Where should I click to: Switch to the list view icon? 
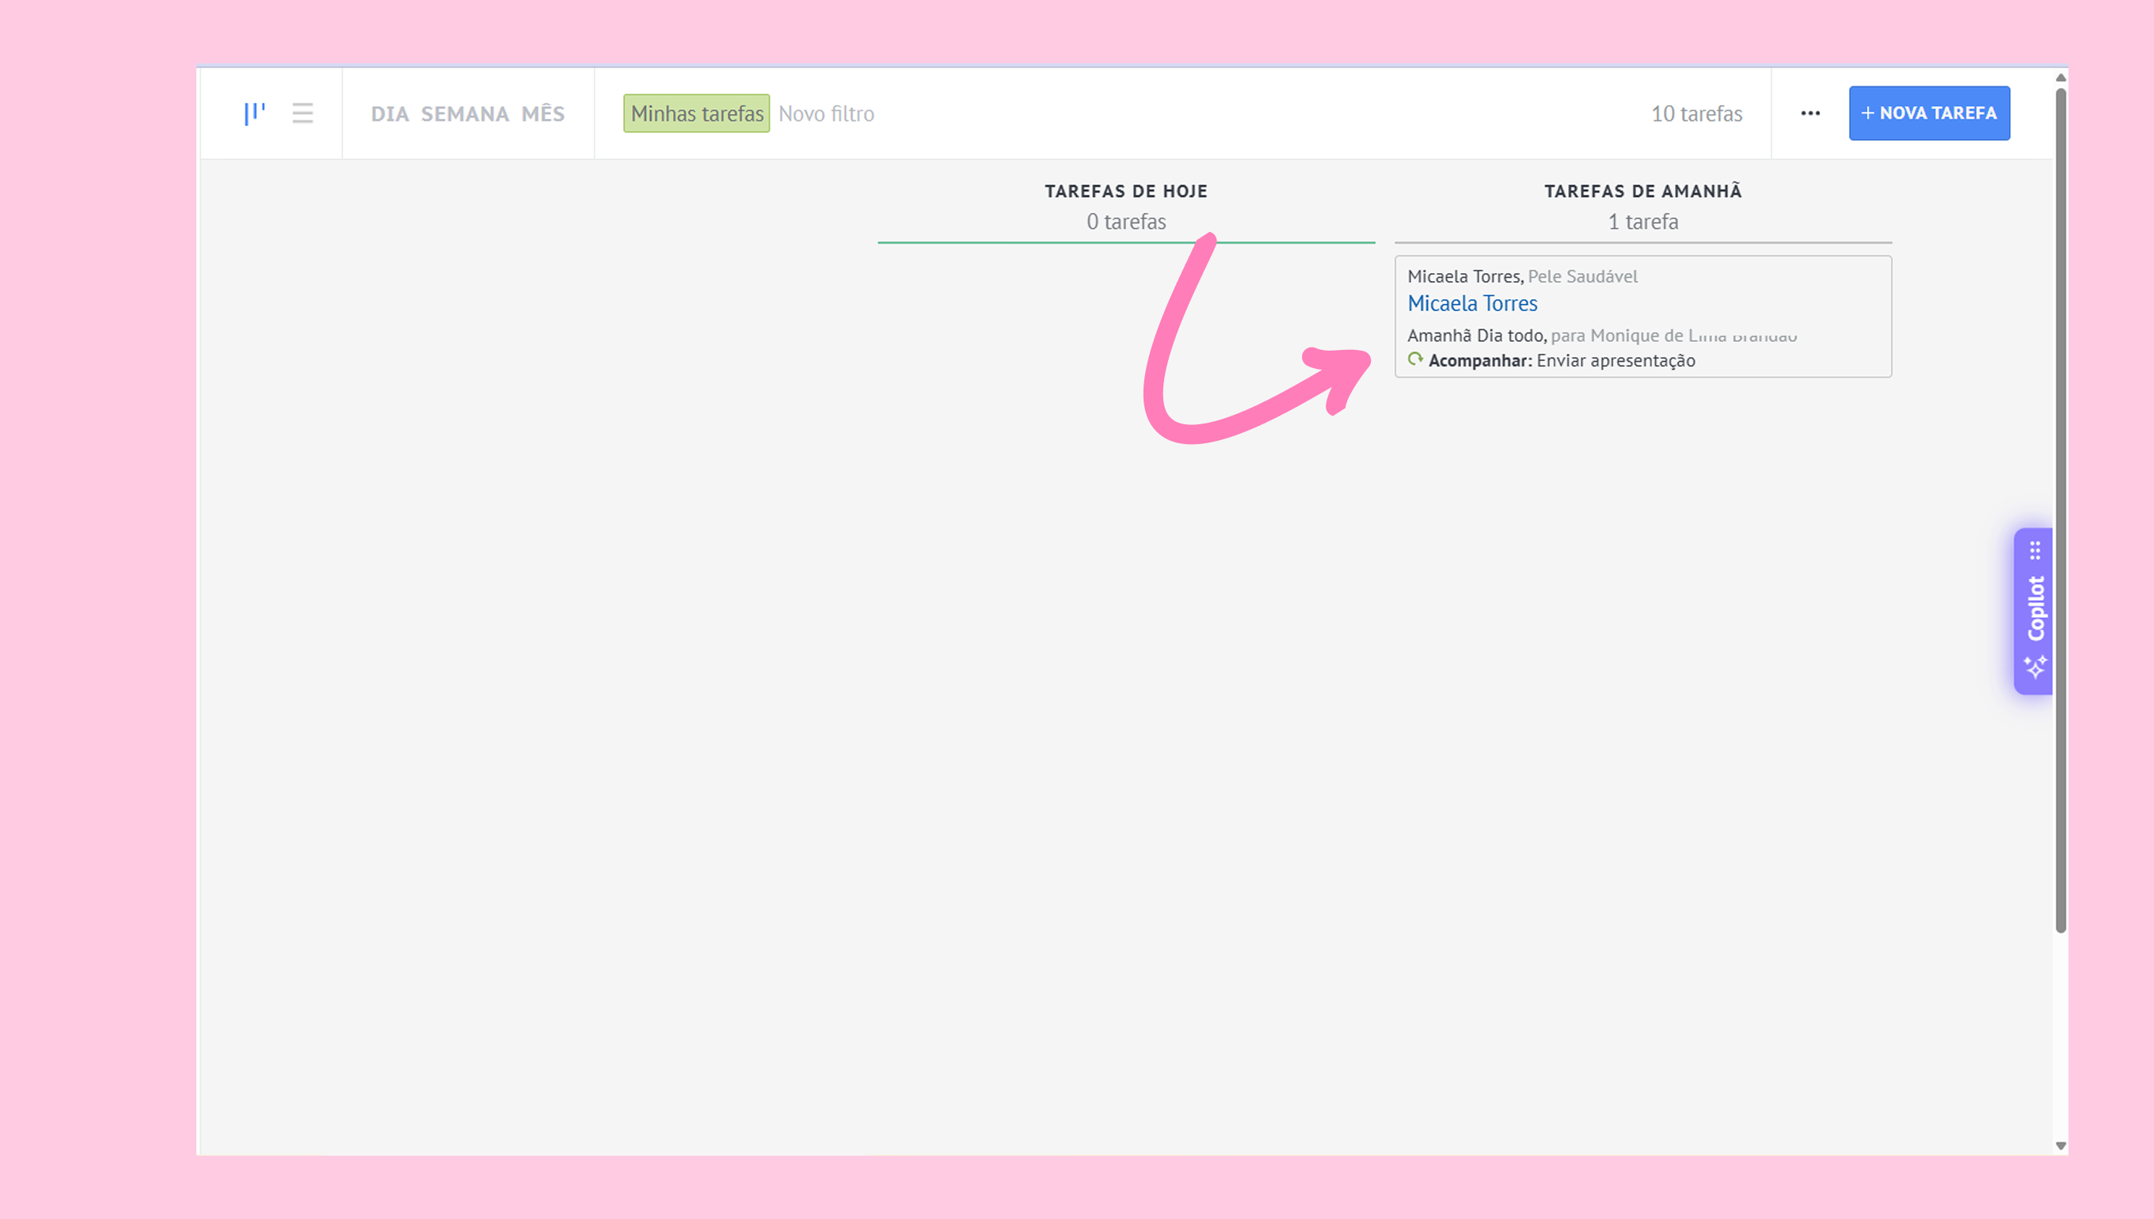tap(303, 113)
